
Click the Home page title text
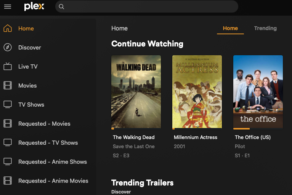point(119,28)
